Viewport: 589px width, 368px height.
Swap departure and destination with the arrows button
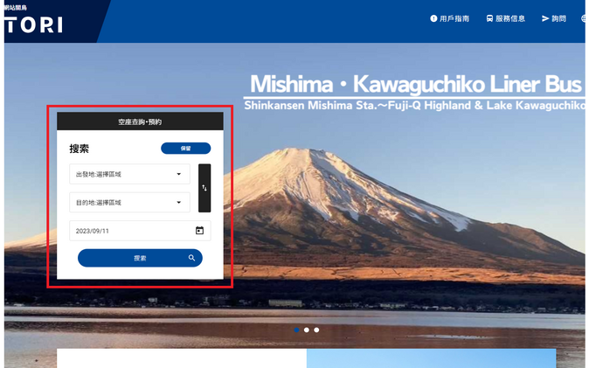point(204,188)
